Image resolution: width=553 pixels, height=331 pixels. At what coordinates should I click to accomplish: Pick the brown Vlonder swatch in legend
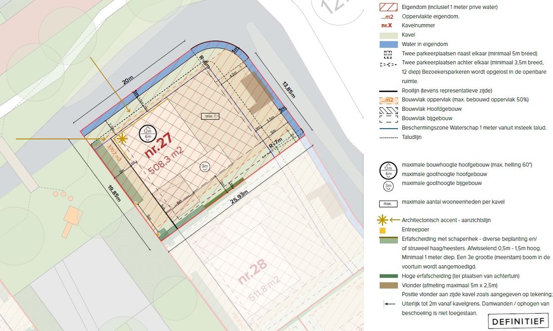click(388, 286)
